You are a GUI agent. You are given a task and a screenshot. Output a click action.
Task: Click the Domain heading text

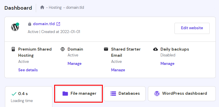(x=75, y=49)
